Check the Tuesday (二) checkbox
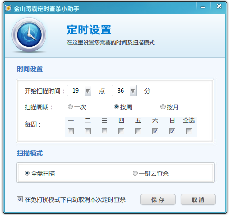 pos(87,131)
